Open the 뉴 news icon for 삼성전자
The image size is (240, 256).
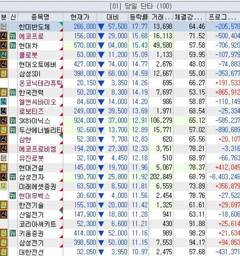[x=13, y=177]
